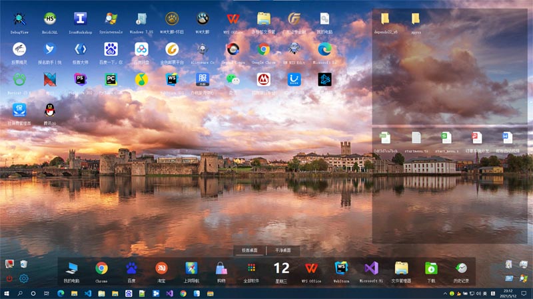
Task: Open the DebugView desktop icon
Action: point(19,19)
